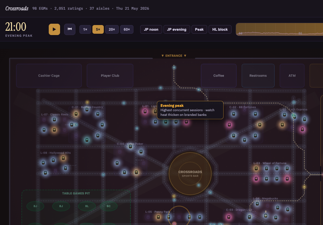
Task: Select the Crossroads Sports Bar circle
Action: click(190, 174)
